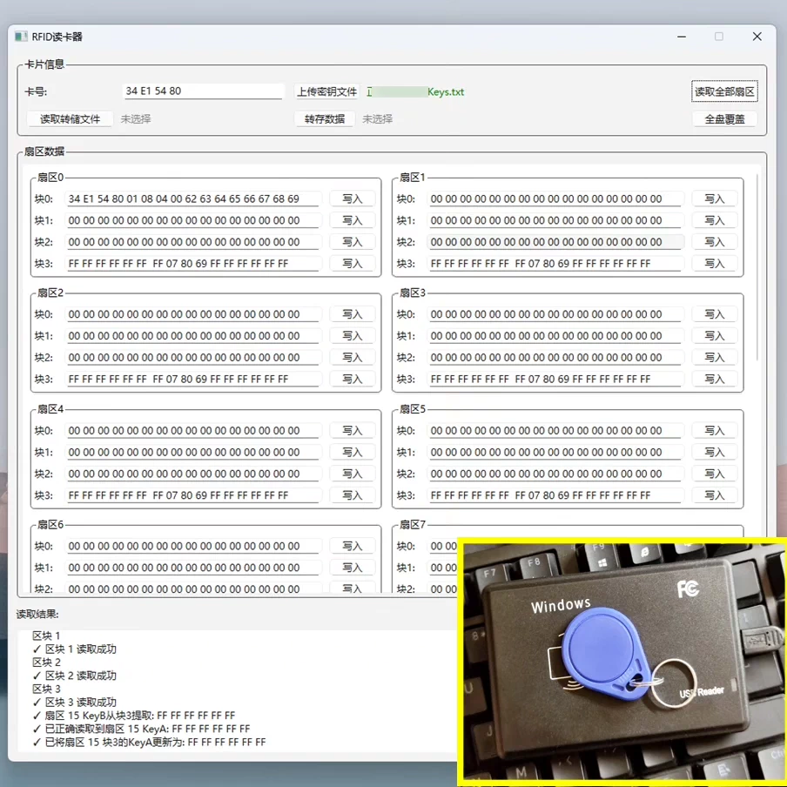Select the card number field showing 34 E1 54 80
The height and width of the screenshot is (787, 787).
point(204,91)
